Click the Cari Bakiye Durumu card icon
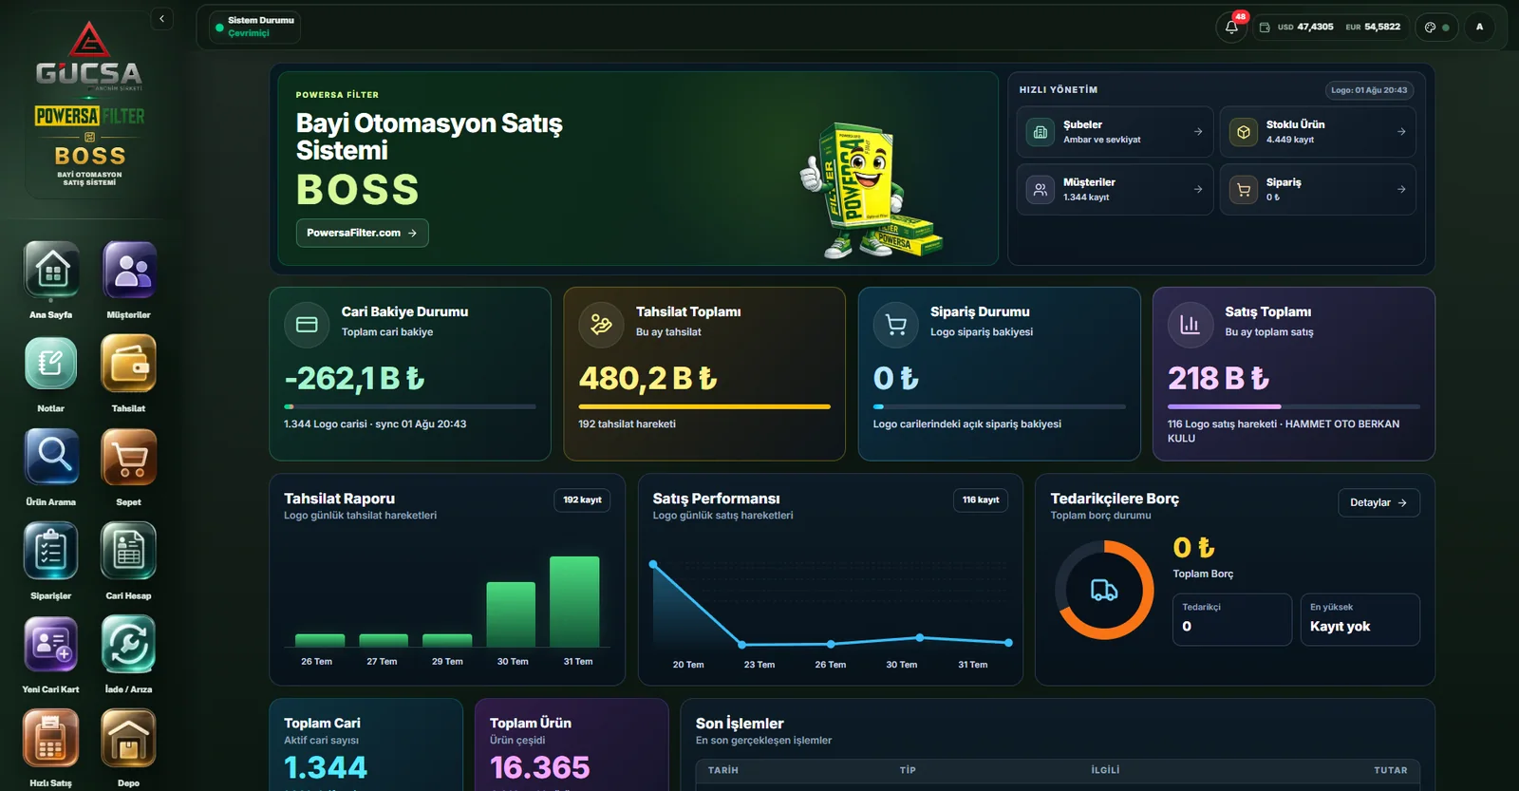 (307, 325)
